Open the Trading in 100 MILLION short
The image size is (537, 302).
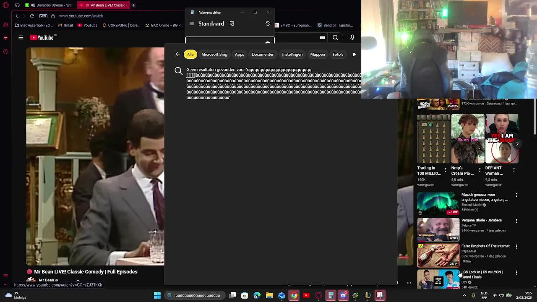tap(433, 138)
